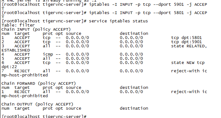
Task: Click 'tcp dpt:5901' in rule 2
Action: pyautogui.click(x=186, y=42)
